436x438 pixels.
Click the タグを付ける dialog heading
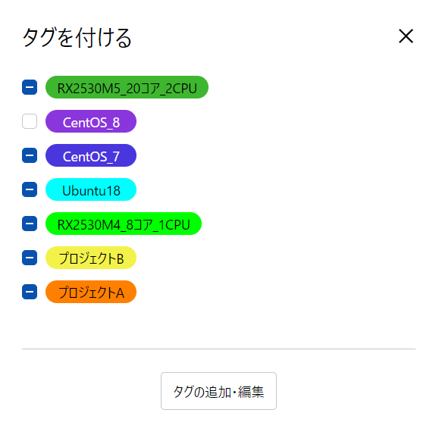click(x=77, y=37)
